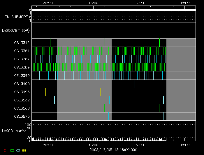Click the leftmost yellow marker in OS_3496 row
Viewport: 204px width, 155px height.
(x=45, y=92)
